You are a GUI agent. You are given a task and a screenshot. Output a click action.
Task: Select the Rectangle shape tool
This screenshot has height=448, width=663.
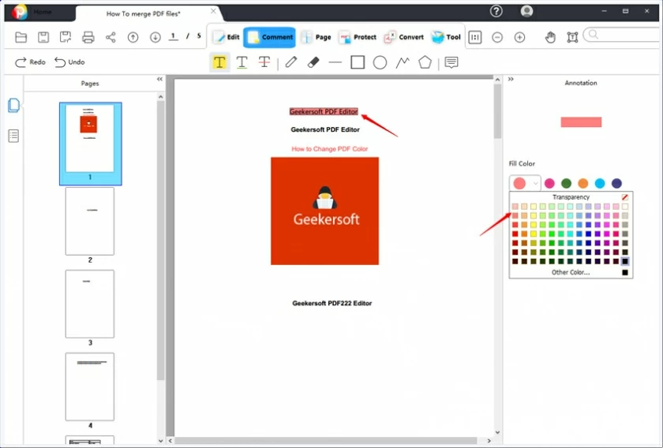358,62
